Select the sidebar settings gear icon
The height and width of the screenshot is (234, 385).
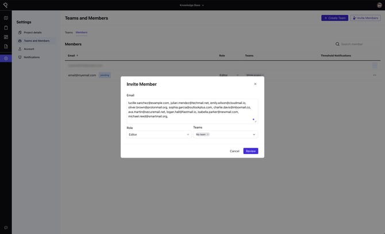pyautogui.click(x=6, y=59)
